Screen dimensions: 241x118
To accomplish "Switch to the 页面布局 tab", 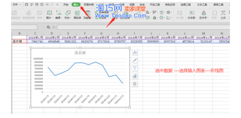I will coord(89,5).
